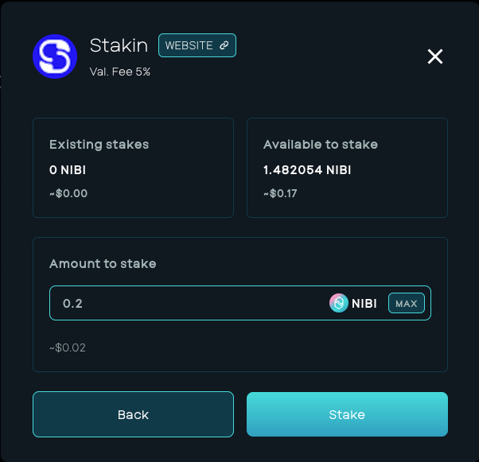The width and height of the screenshot is (479, 462).
Task: Click the ~$0.02 stake amount estimate
Action: pyautogui.click(x=68, y=347)
